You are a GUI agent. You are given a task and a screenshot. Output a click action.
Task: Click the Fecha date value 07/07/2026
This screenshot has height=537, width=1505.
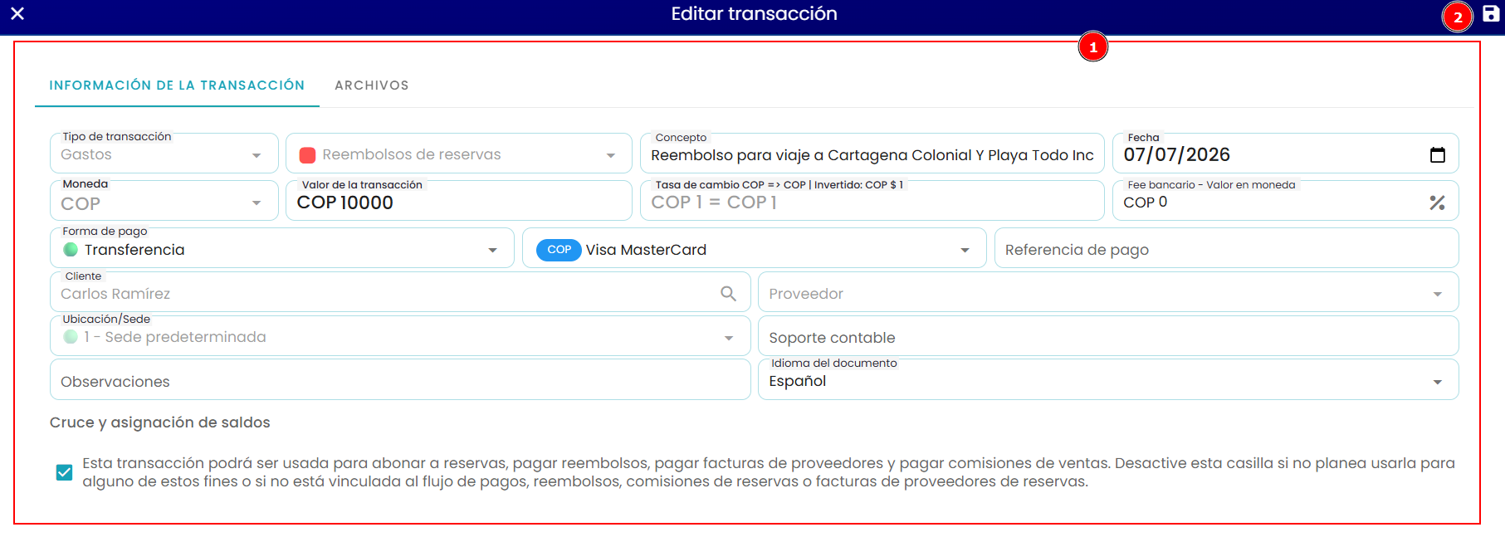[x=1177, y=155]
